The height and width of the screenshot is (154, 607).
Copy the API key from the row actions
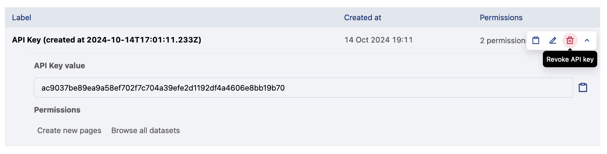[x=536, y=40]
